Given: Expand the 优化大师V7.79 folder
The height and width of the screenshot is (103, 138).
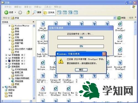Looking at the screenshot, I should pos(9,49).
